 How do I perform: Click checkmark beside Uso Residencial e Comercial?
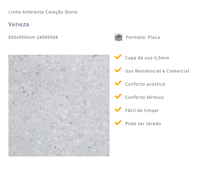coord(118,70)
